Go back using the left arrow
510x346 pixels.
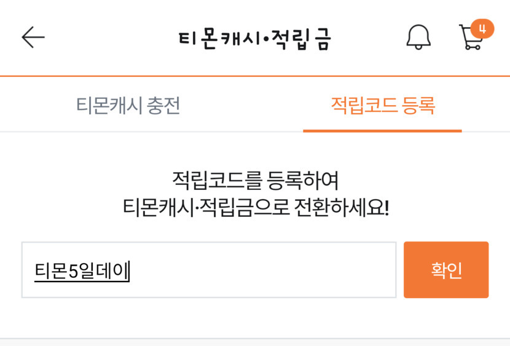pyautogui.click(x=33, y=37)
